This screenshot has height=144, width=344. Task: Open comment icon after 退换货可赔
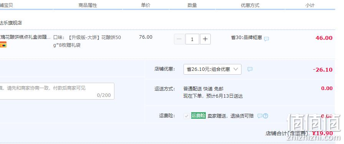pyautogui.click(x=260, y=116)
